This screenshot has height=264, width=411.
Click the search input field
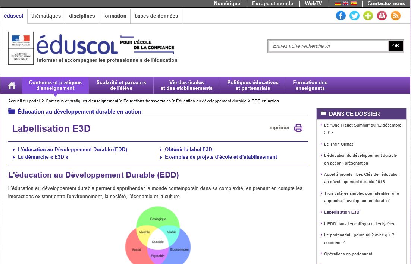coord(328,46)
